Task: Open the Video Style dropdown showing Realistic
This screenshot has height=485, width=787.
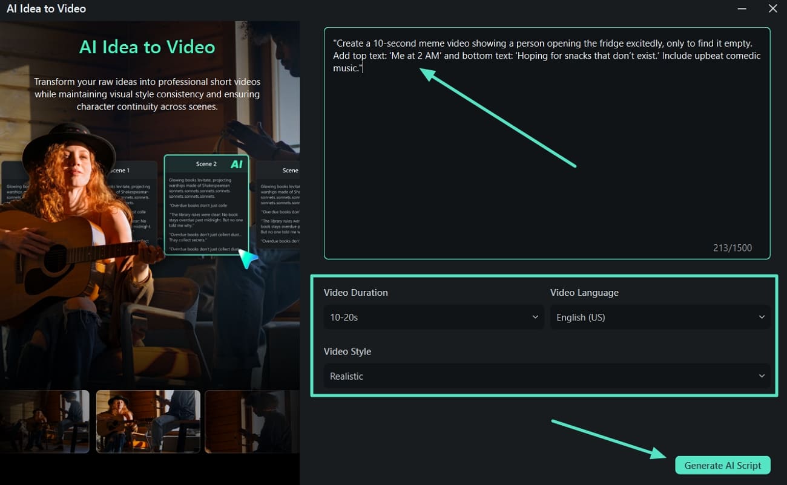Action: [x=547, y=376]
